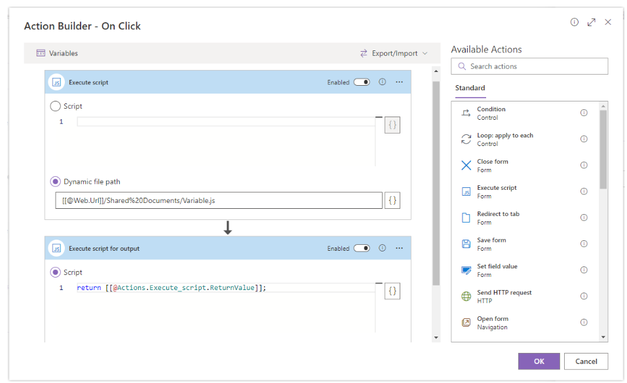Screen dimensions: 627x383
Task: Show info for Set field value action
Action: [584, 270]
